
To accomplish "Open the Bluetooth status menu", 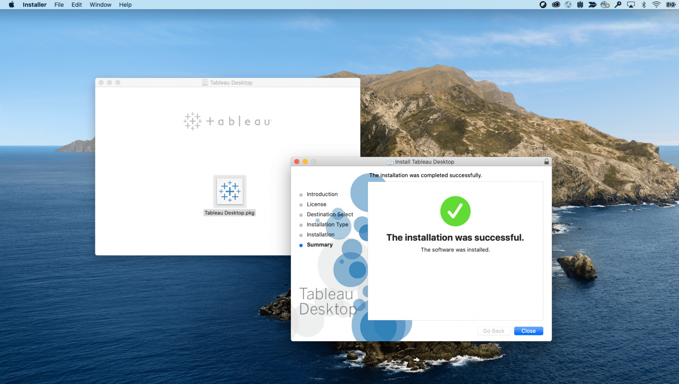I will click(x=644, y=4).
